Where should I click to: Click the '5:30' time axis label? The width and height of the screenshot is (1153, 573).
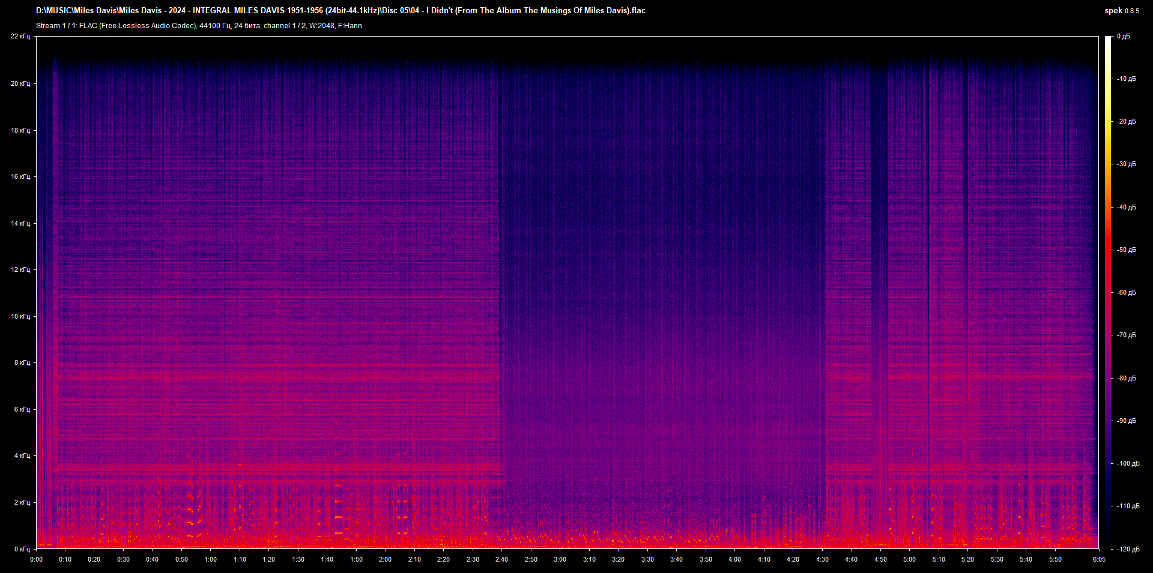tap(997, 559)
